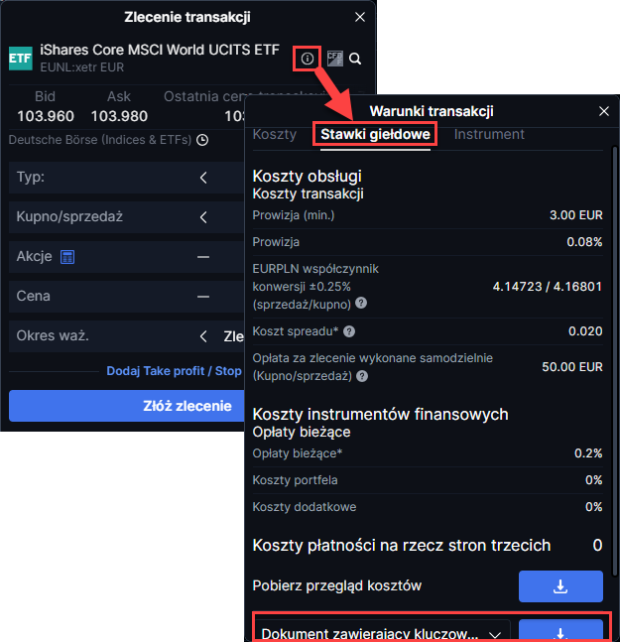This screenshot has height=642, width=620.
Task: Click help icon beside Koszt spreadu
Action: 349,331
